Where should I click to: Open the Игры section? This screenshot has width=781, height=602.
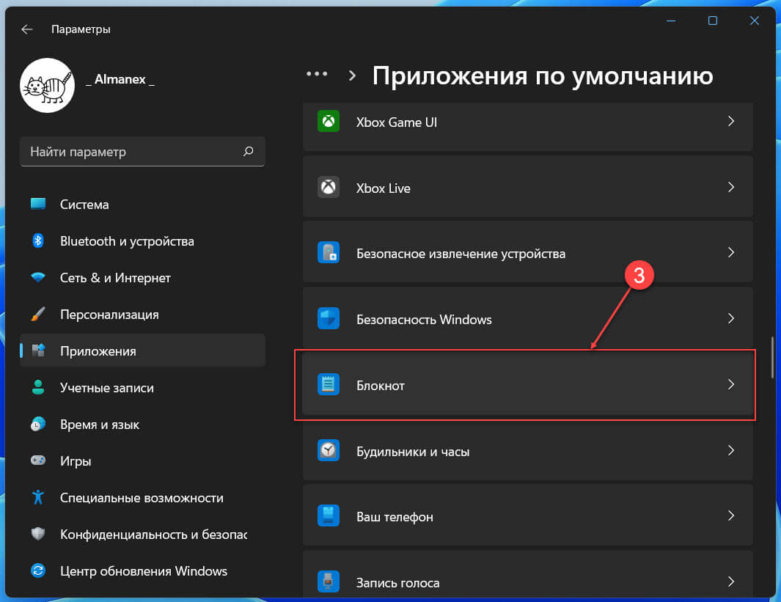(x=142, y=460)
